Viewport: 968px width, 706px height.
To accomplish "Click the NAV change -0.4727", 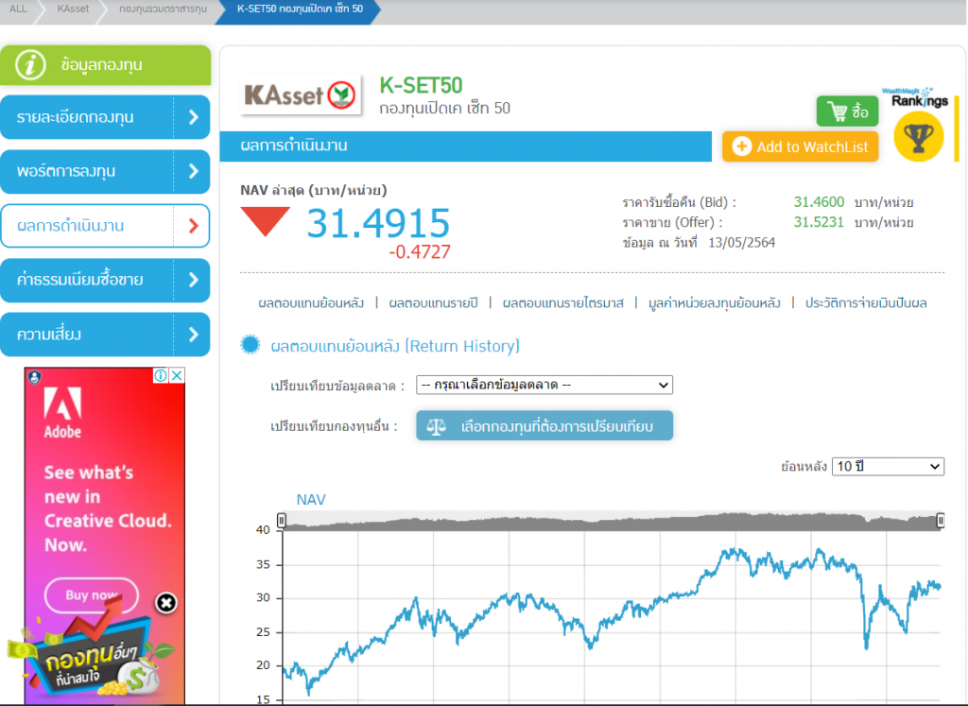I will click(420, 251).
